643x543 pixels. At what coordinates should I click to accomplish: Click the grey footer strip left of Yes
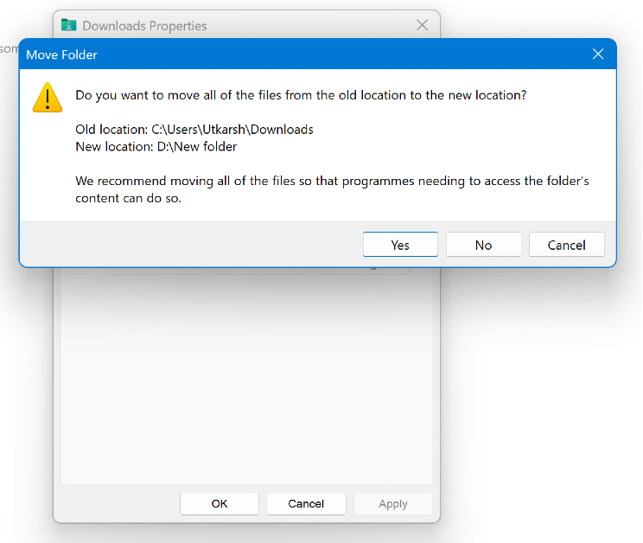[190, 245]
